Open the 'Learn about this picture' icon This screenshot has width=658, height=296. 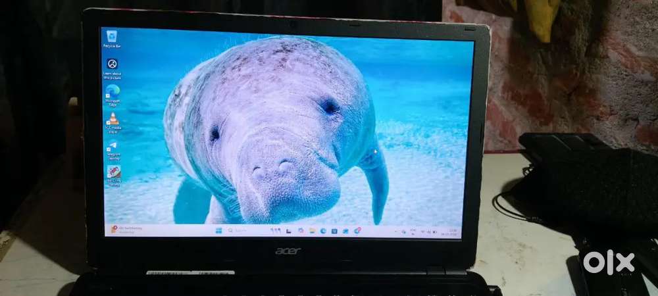point(112,65)
